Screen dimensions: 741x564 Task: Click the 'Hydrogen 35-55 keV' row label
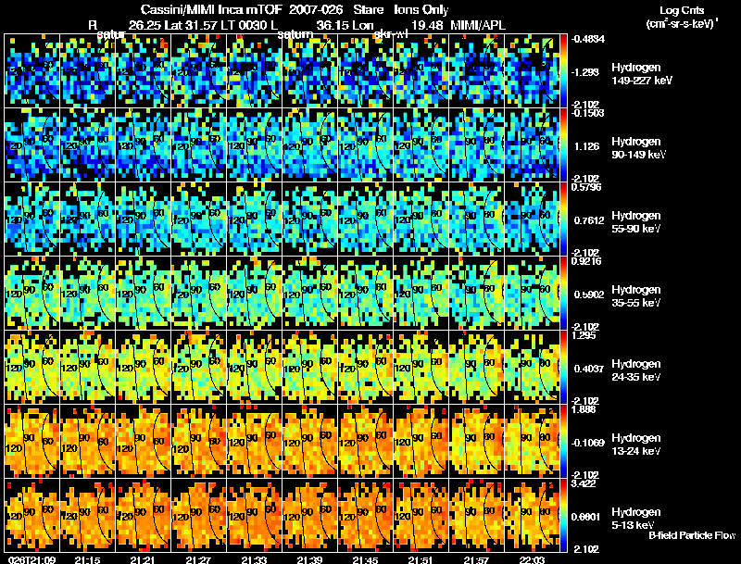[x=636, y=296]
